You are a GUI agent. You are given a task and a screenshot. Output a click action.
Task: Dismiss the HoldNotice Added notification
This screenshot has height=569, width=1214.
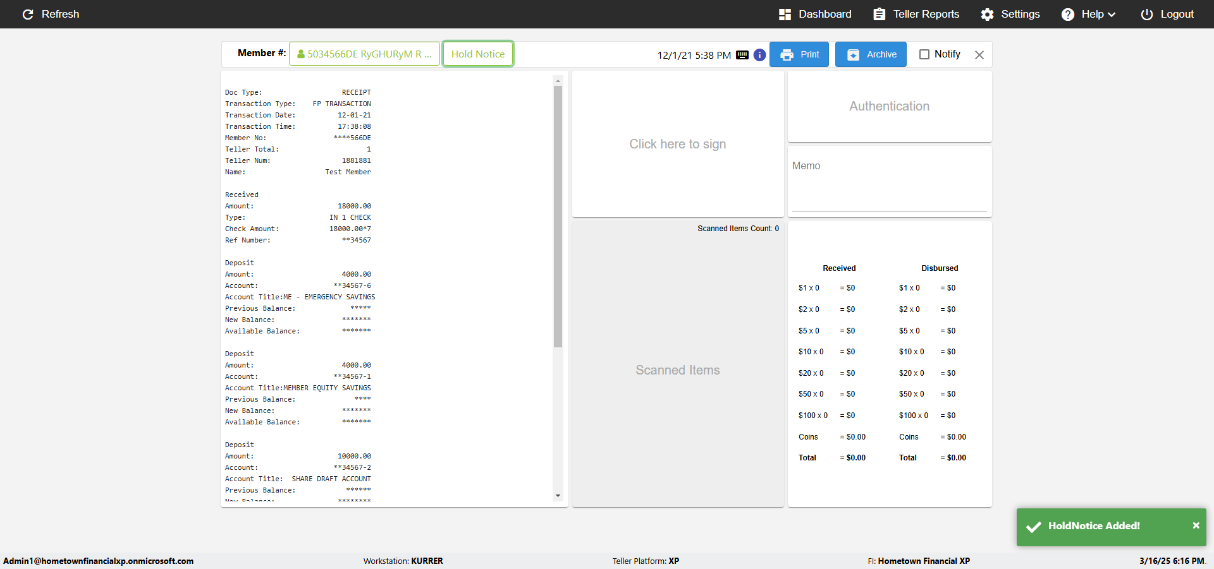click(x=1196, y=525)
